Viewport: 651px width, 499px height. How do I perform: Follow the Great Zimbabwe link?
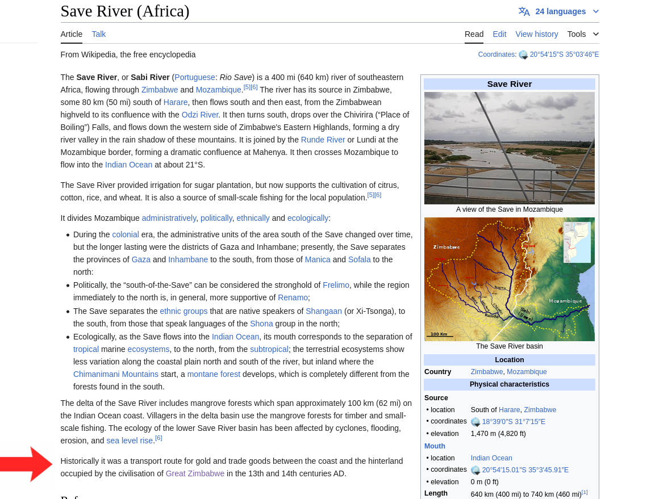tap(195, 473)
